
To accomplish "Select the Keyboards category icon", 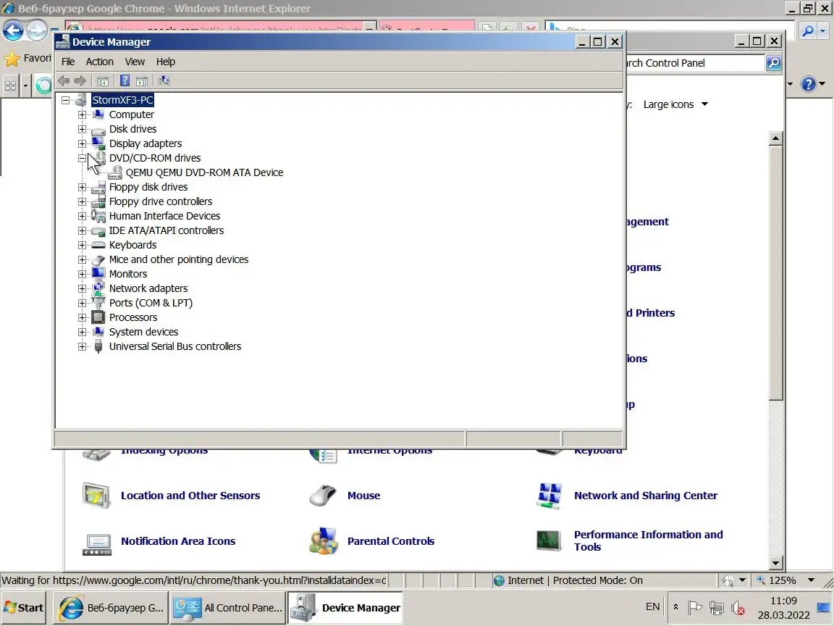I will [98, 245].
